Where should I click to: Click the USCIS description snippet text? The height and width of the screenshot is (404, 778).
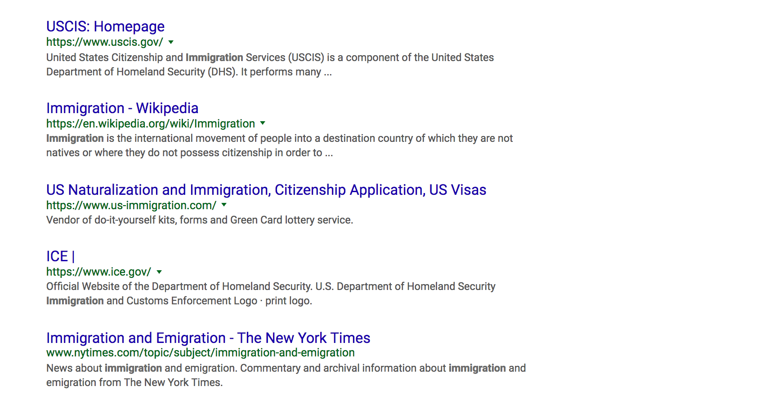pyautogui.click(x=270, y=65)
